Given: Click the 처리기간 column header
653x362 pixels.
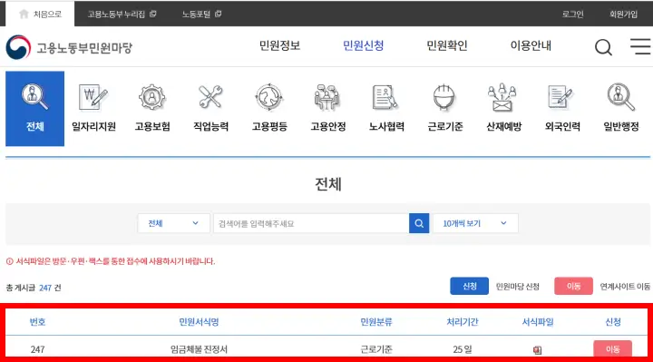Looking at the screenshot, I should coord(463,321).
